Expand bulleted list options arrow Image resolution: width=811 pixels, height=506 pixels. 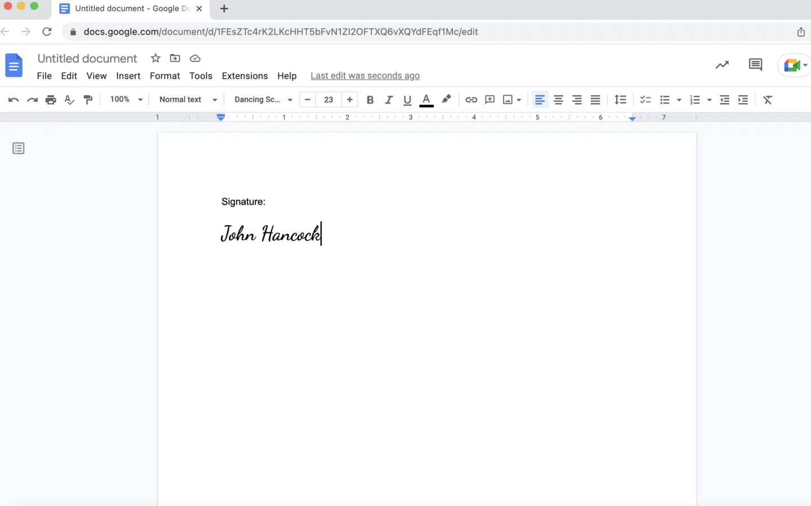click(679, 100)
